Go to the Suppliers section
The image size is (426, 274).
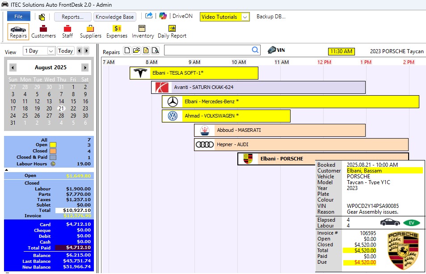[90, 32]
